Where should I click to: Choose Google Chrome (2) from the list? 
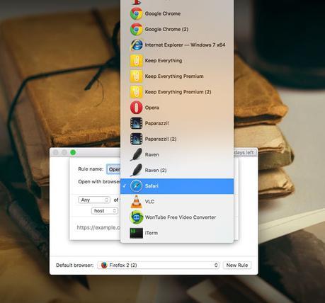click(177, 29)
